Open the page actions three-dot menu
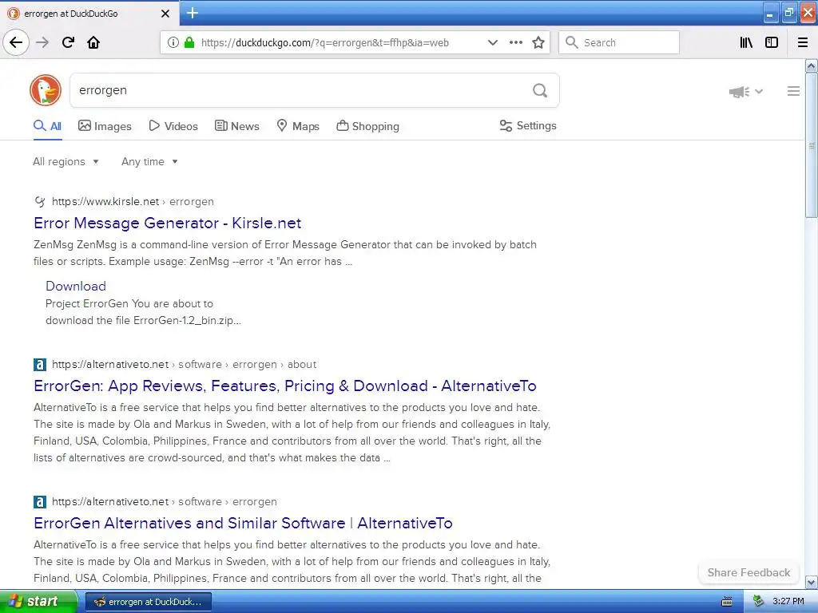This screenshot has width=818, height=613. click(515, 42)
